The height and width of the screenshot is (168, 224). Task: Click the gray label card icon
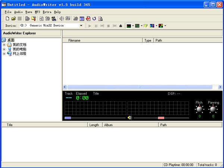(68, 18)
